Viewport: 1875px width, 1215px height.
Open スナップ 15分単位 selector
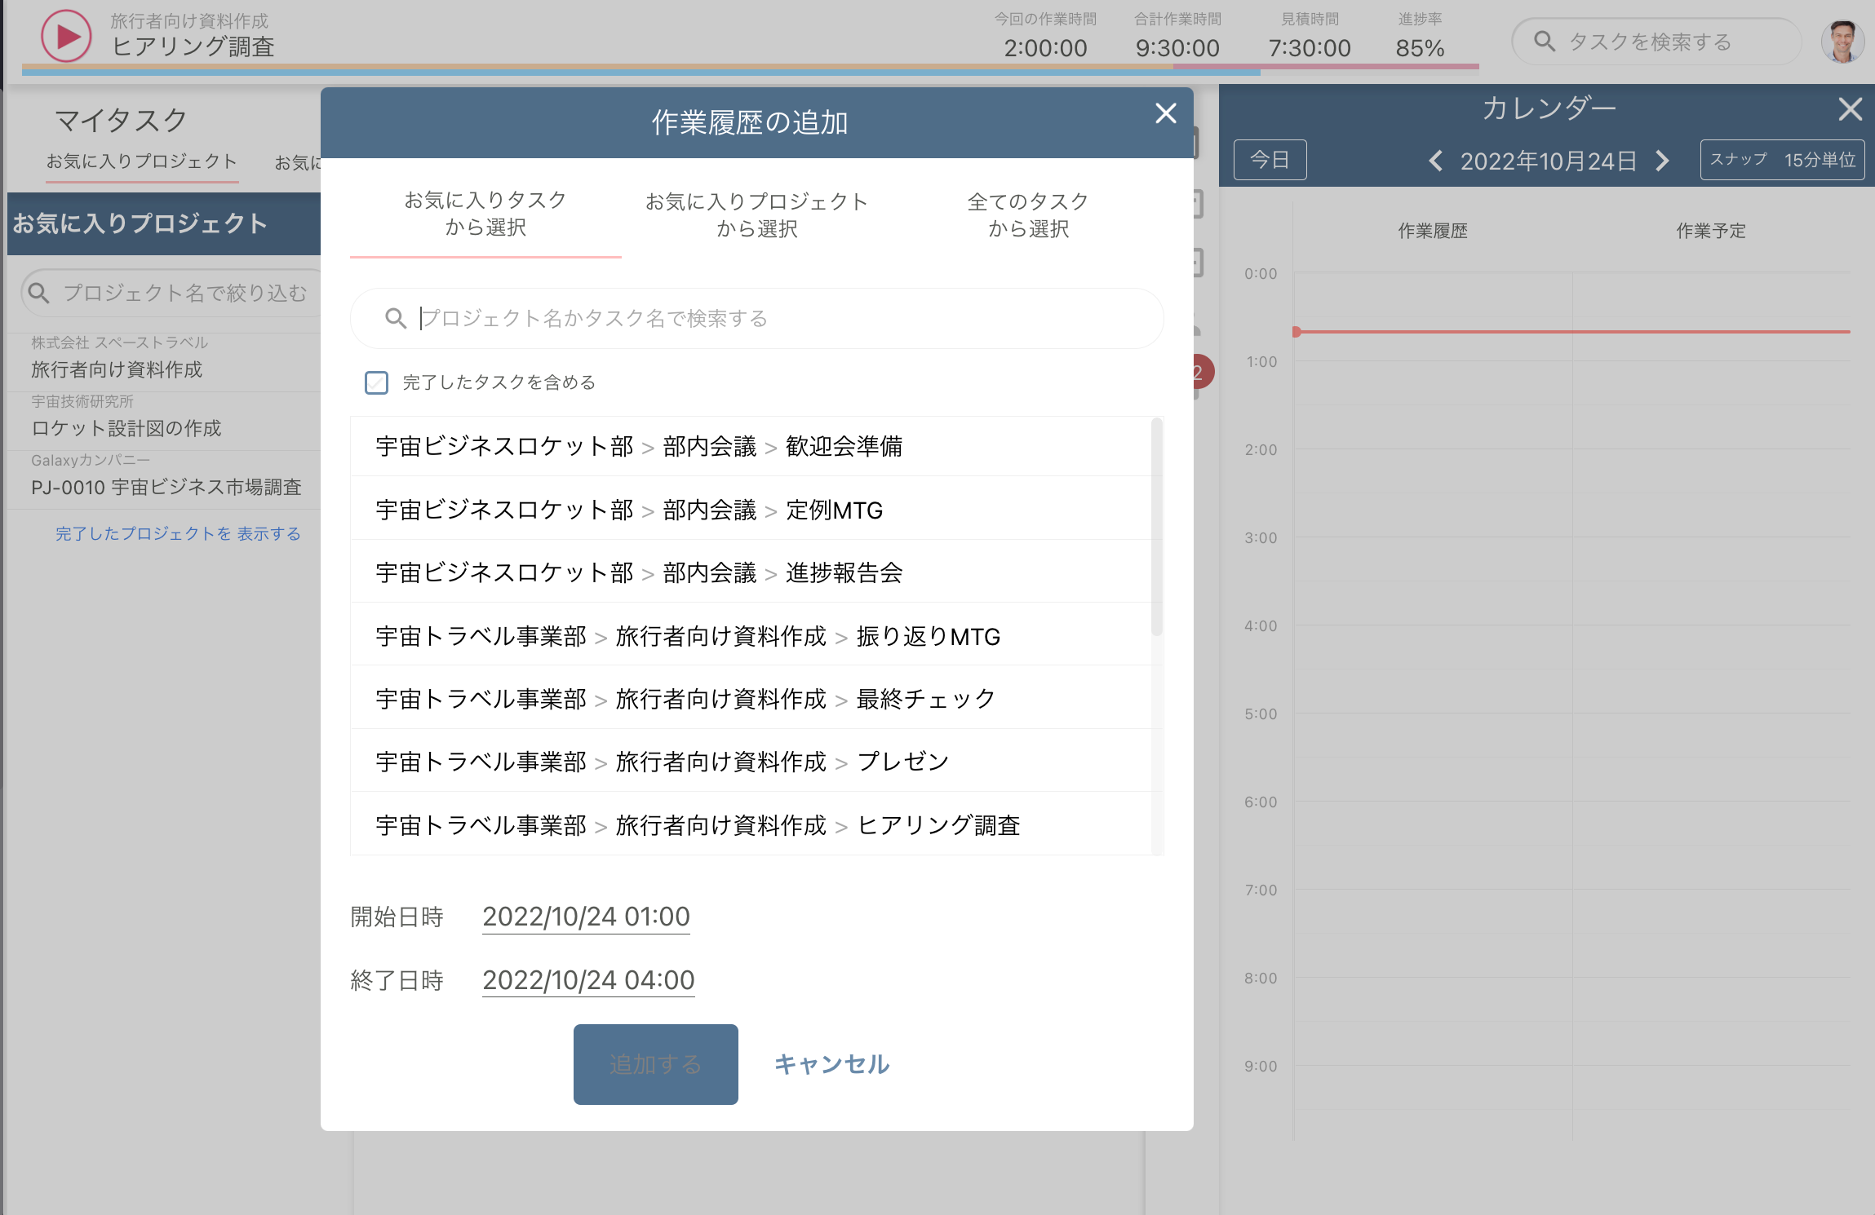point(1782,160)
